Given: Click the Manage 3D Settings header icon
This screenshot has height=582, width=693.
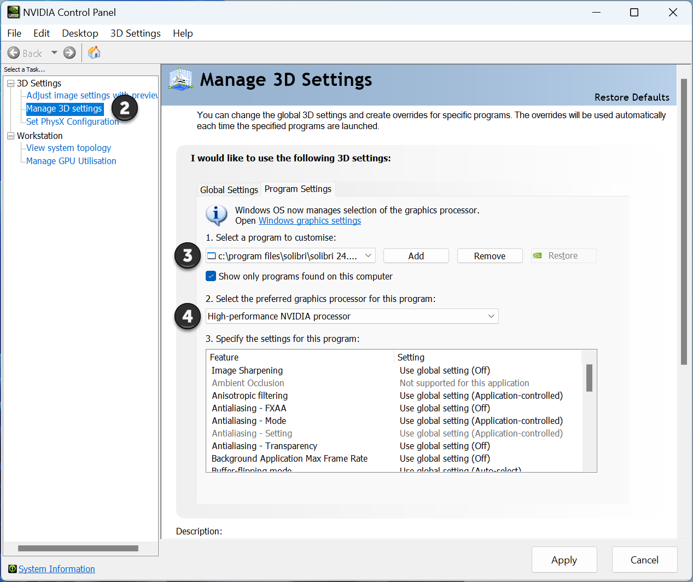Looking at the screenshot, I should 180,79.
